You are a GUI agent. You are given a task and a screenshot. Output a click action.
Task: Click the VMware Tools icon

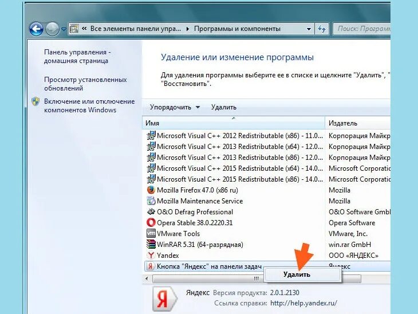coord(151,233)
